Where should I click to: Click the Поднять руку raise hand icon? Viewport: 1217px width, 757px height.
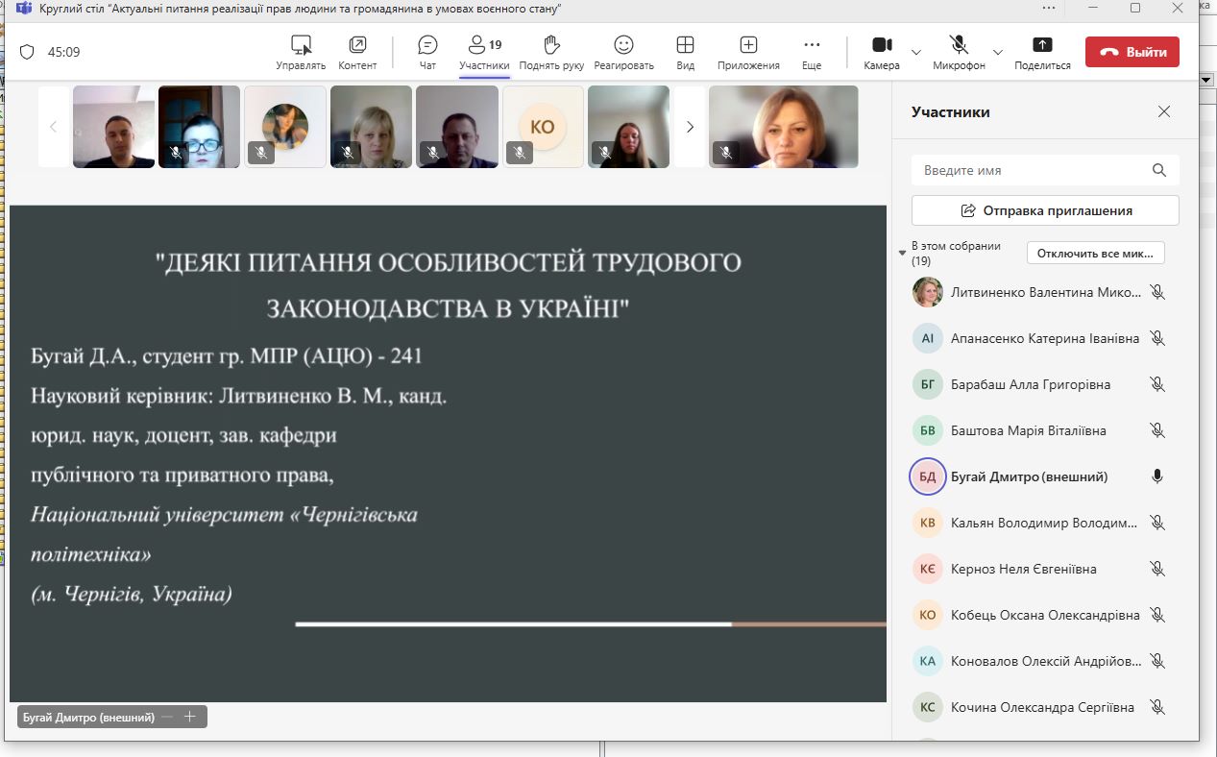(x=551, y=45)
